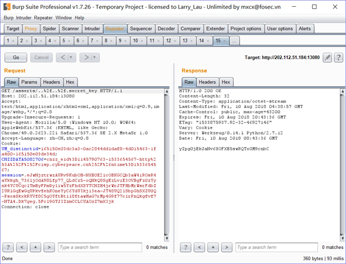Click the Go button to send request
Image resolution: width=346 pixels, height=264 pixels.
(x=16, y=57)
